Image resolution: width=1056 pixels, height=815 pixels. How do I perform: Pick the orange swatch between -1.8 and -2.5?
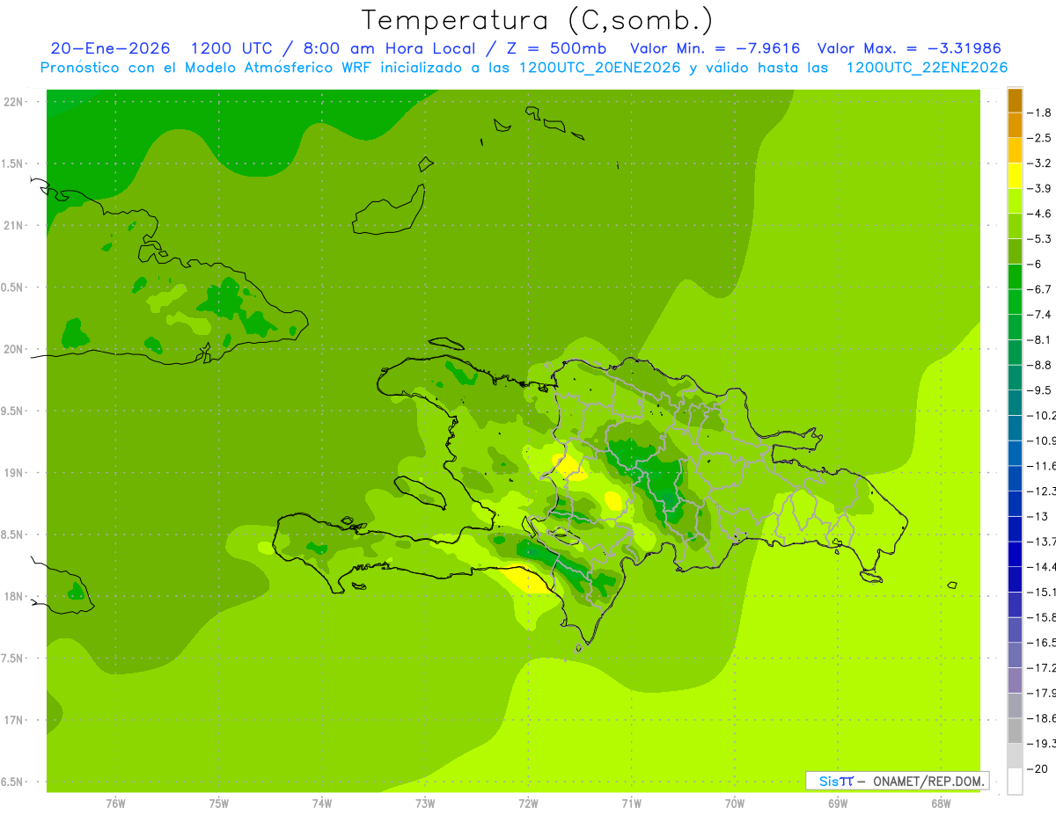click(x=1015, y=126)
